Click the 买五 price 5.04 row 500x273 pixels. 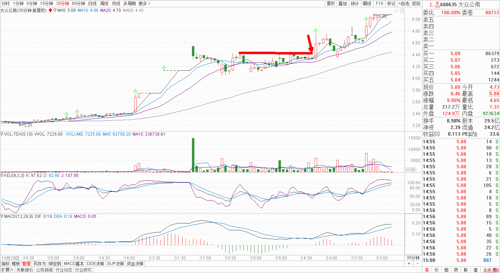[x=461, y=80]
